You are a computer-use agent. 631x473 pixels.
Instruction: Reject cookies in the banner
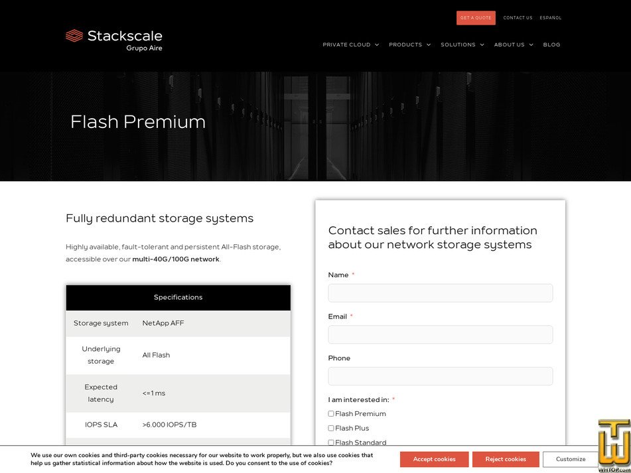coord(505,459)
